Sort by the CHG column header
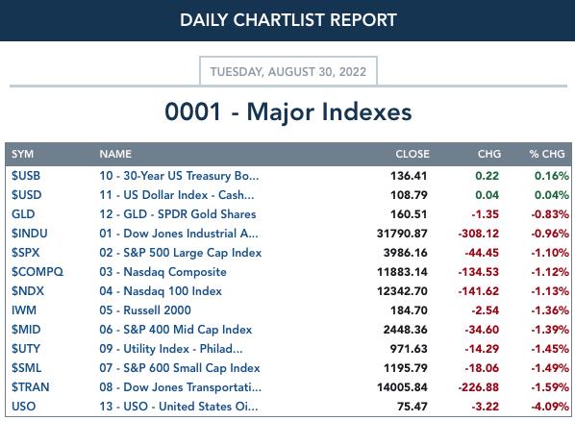This screenshot has height=421, width=575. [489, 154]
